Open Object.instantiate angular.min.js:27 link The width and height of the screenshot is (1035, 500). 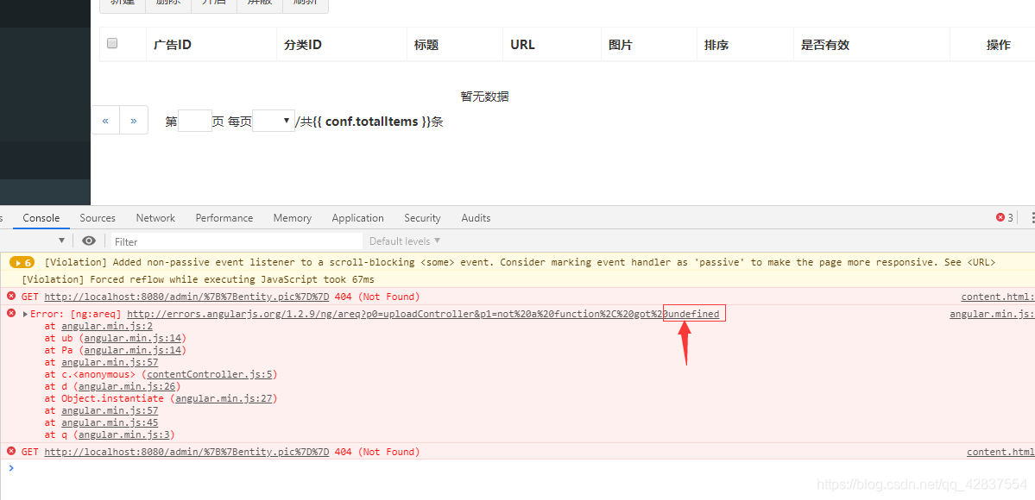click(224, 398)
